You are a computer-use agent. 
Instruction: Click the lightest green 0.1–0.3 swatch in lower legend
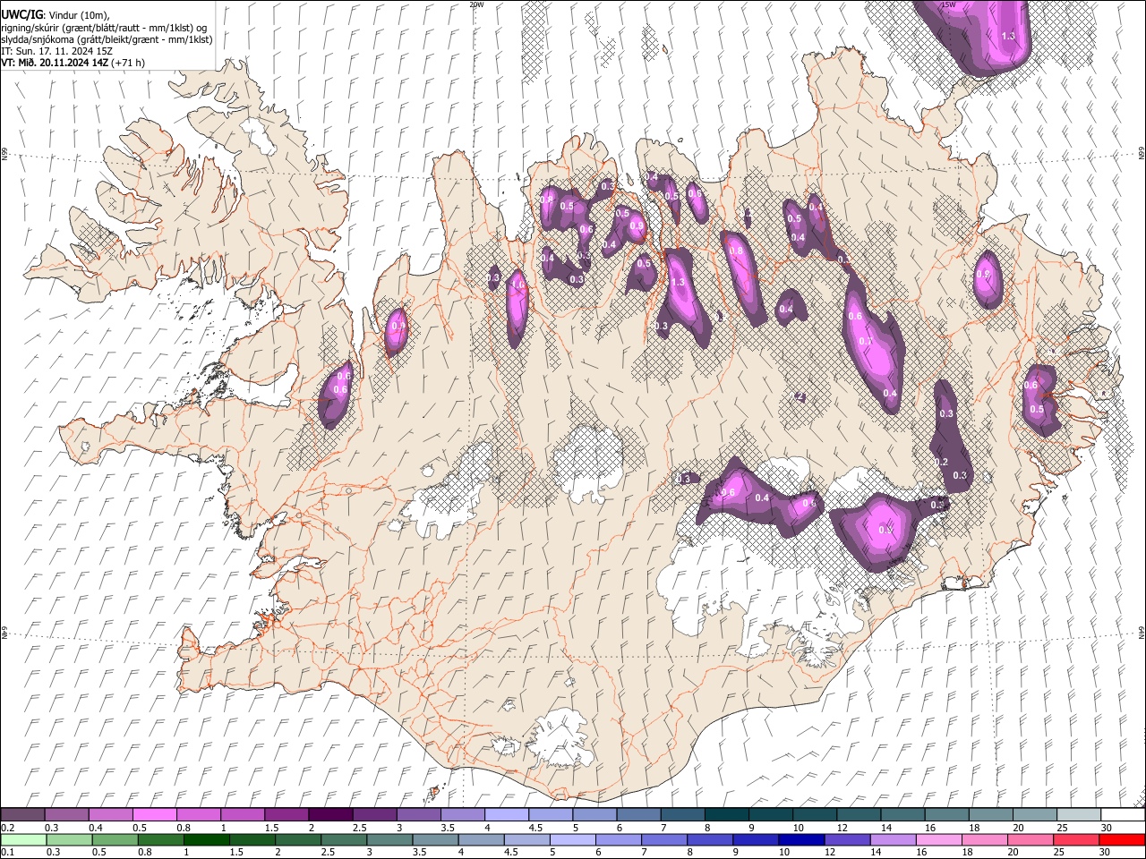[23, 839]
